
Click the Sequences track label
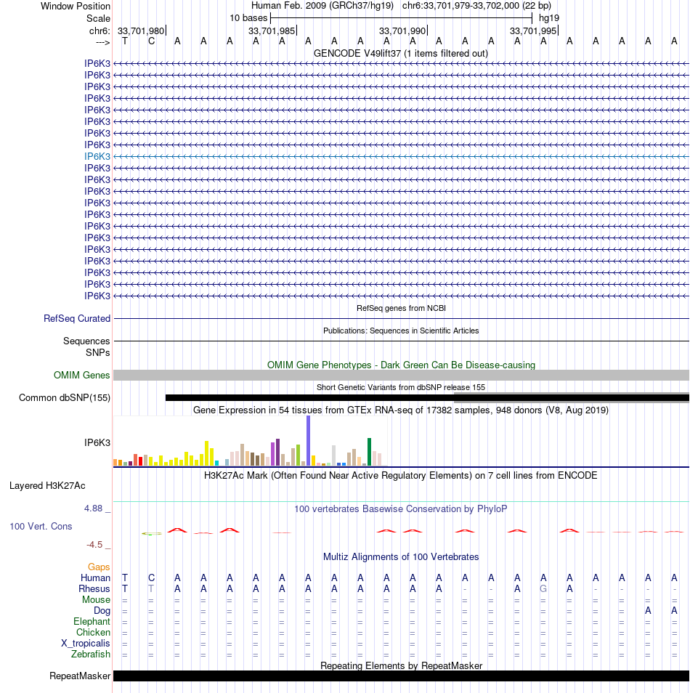pyautogui.click(x=86, y=341)
